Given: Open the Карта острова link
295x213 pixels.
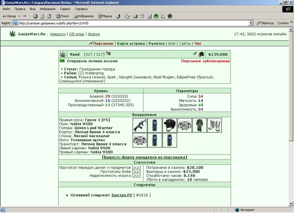Looking at the screenshot, I should (131, 43).
